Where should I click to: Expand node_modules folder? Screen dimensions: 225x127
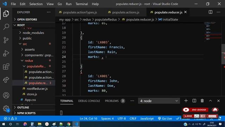(x=33, y=33)
